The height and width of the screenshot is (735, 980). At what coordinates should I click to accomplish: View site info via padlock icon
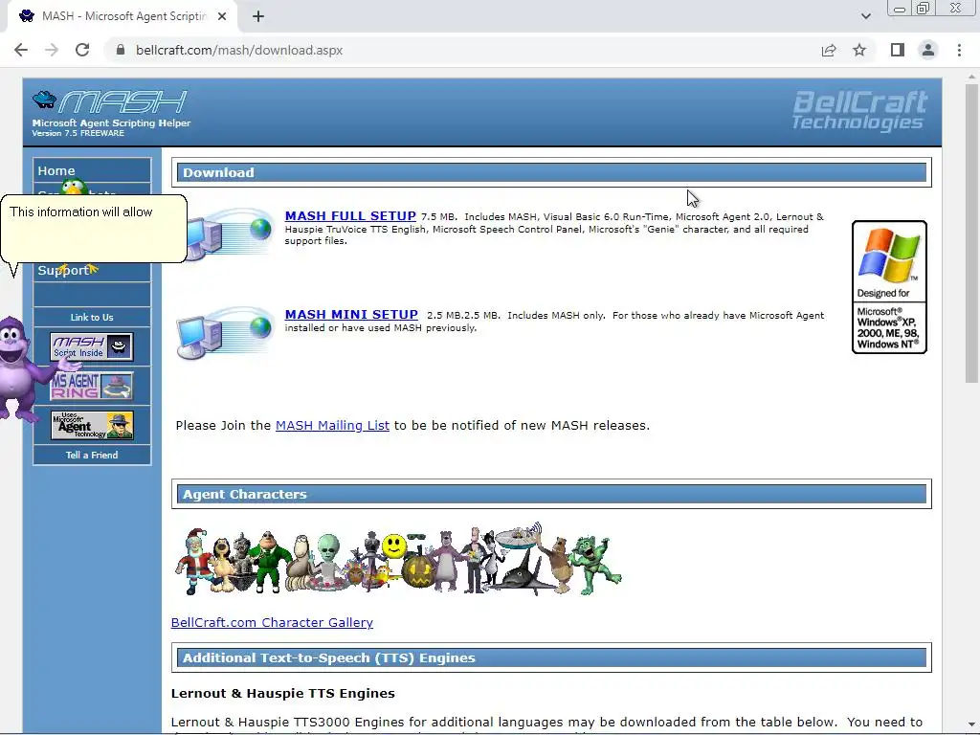[121, 50]
